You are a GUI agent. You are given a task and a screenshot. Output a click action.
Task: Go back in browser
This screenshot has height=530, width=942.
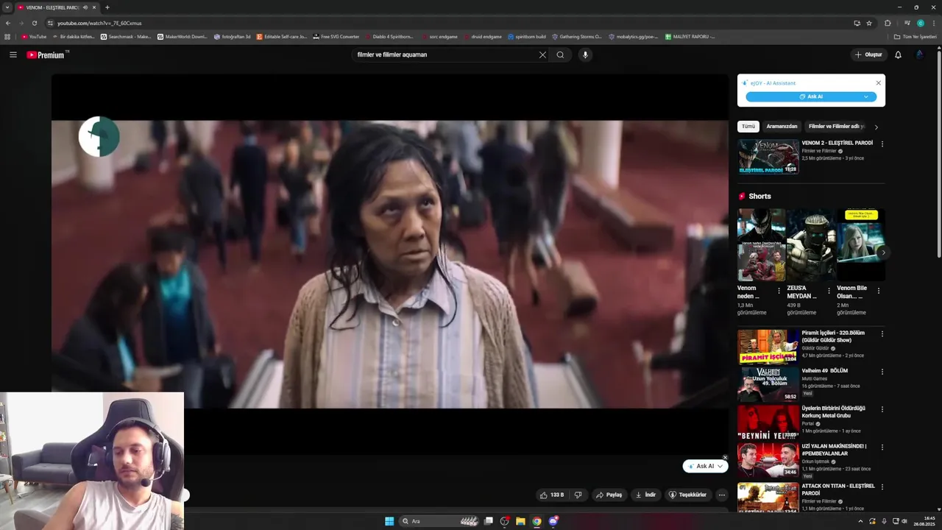(x=8, y=23)
